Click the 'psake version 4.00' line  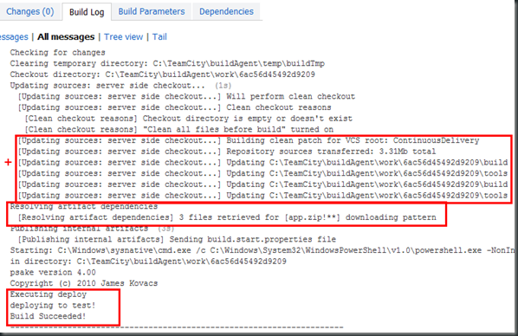pyautogui.click(x=53, y=272)
